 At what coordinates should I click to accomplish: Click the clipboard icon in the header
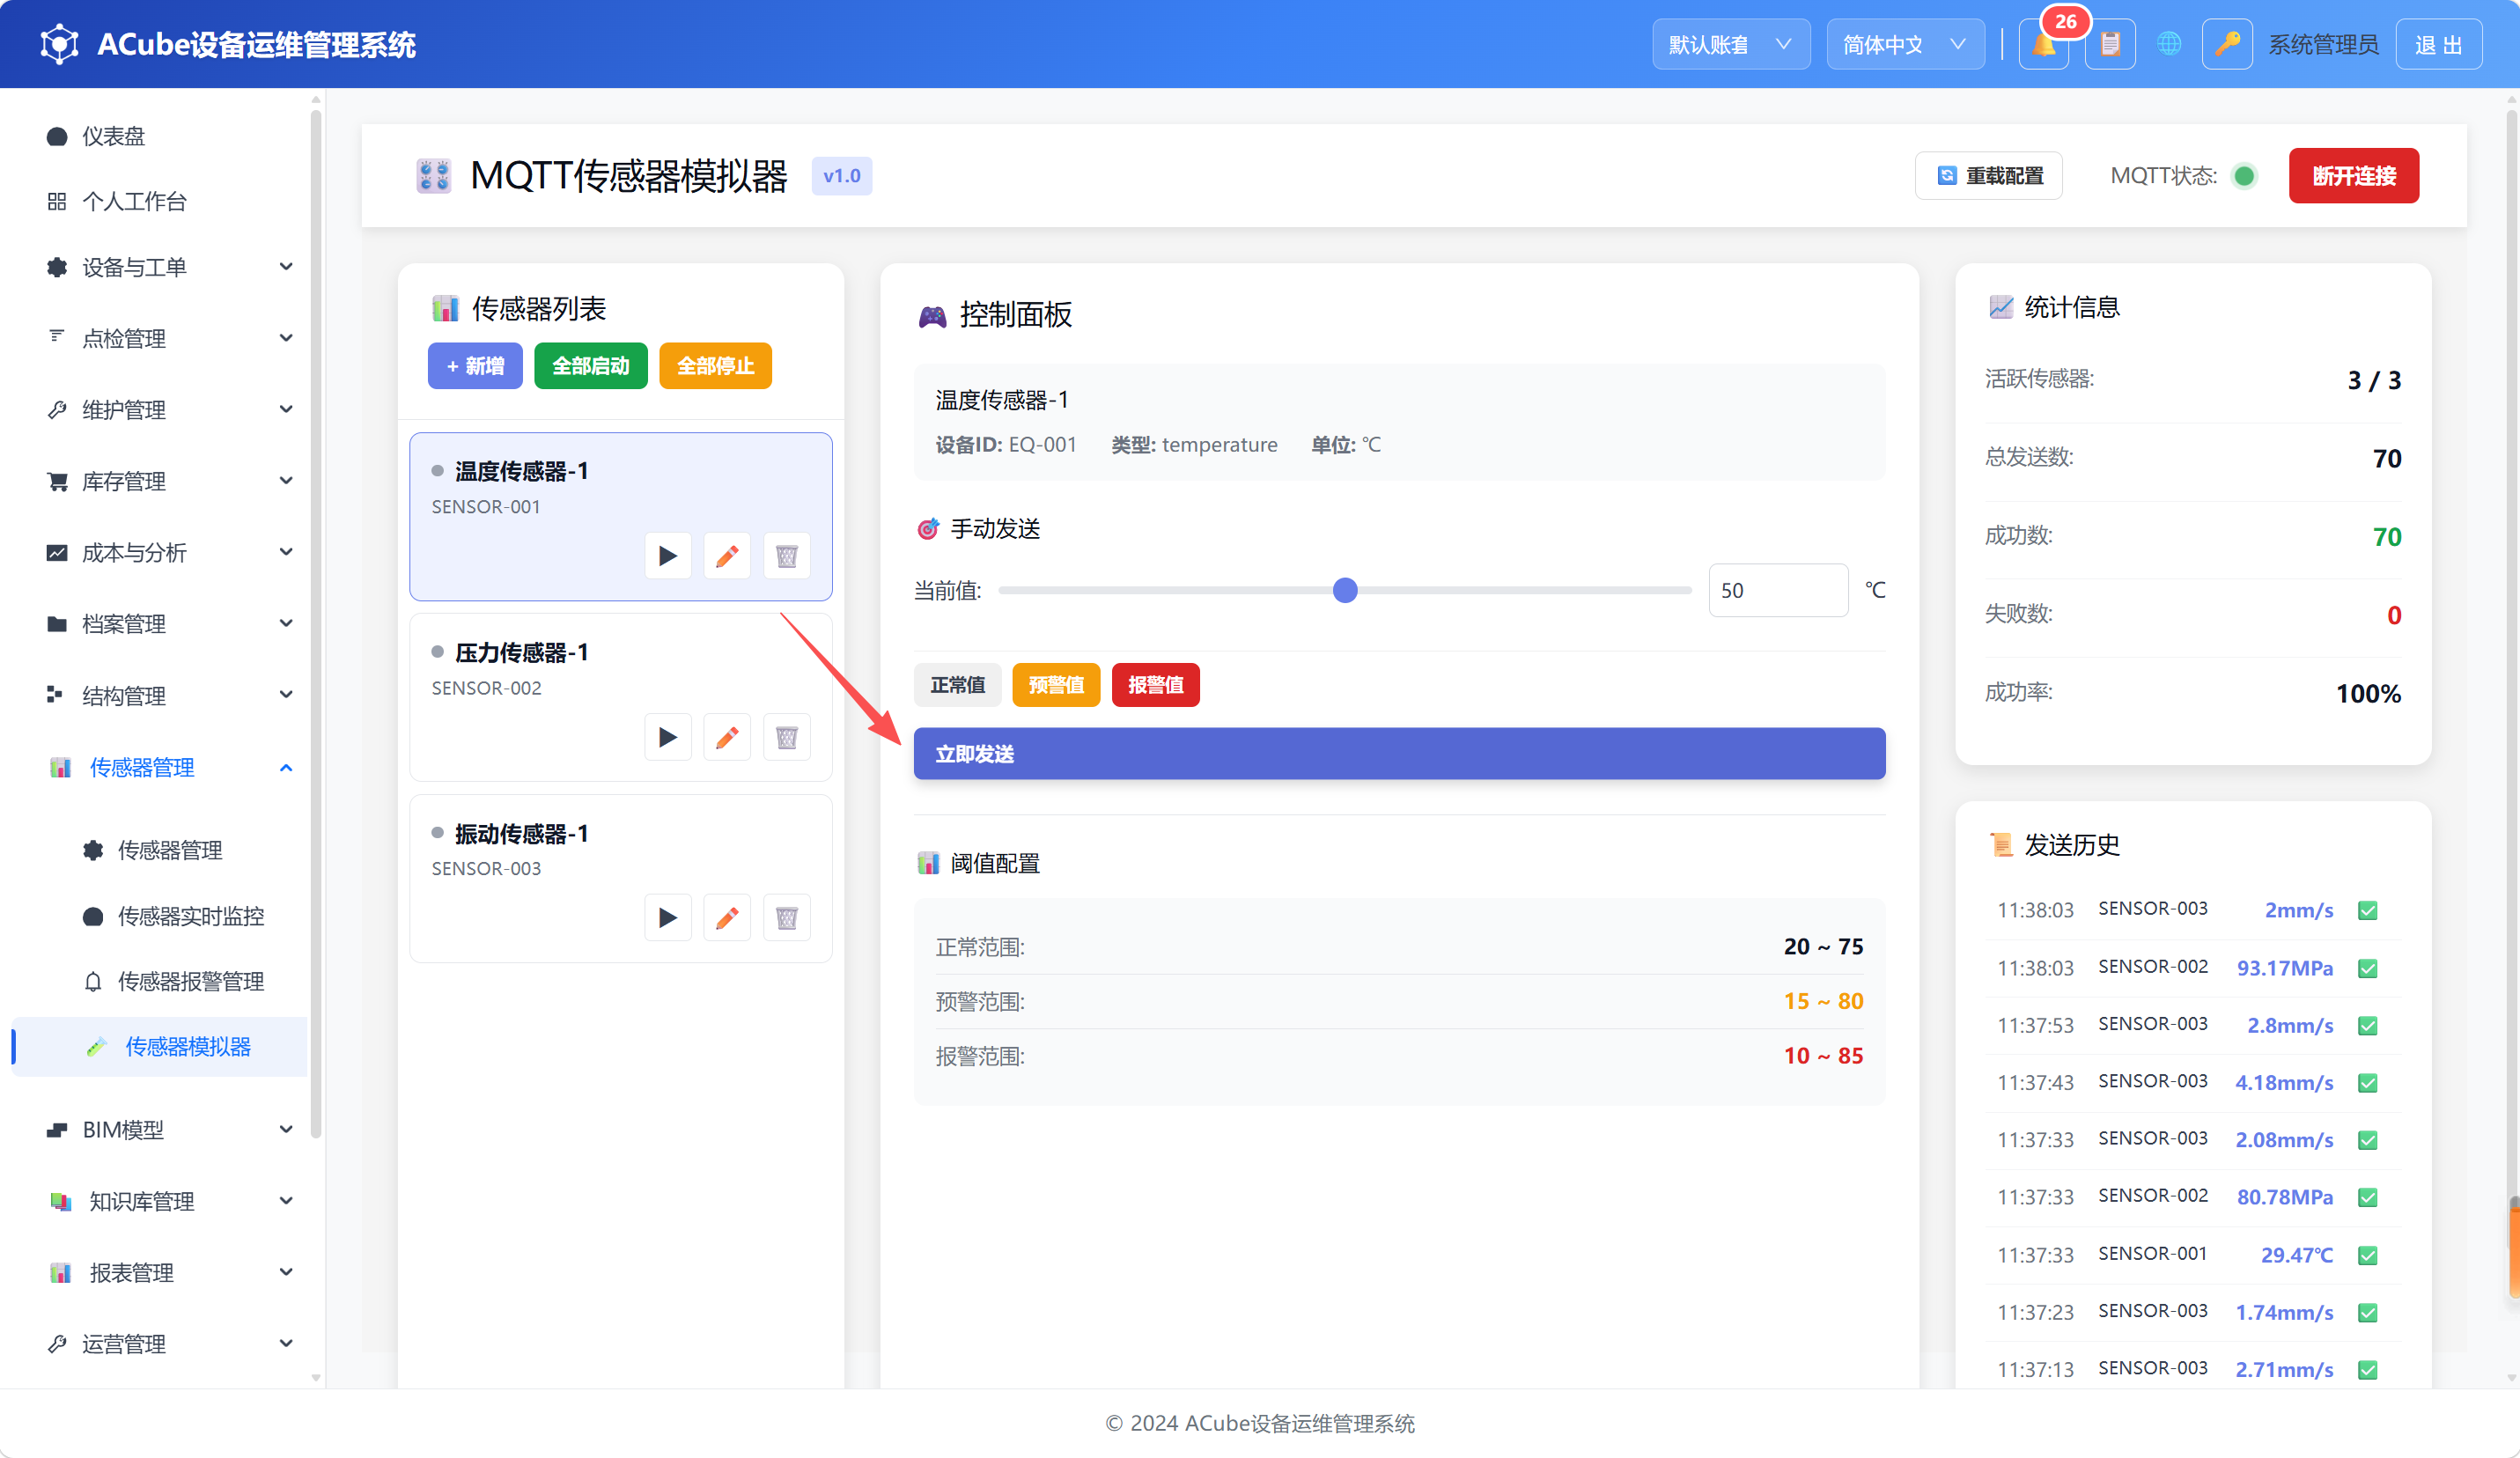click(2110, 44)
